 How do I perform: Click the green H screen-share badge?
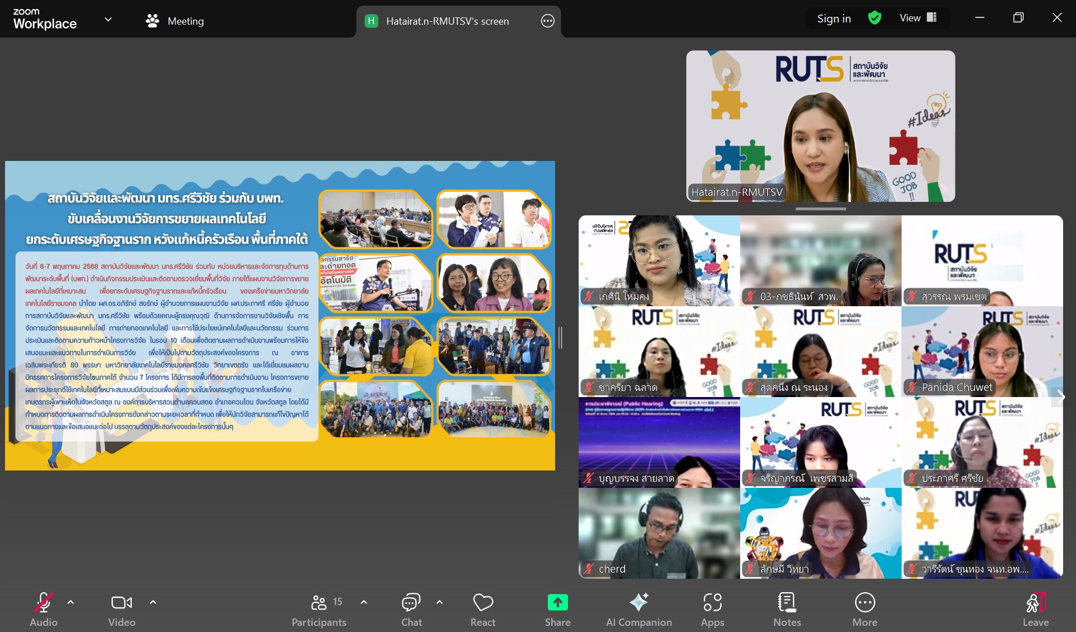coord(371,21)
